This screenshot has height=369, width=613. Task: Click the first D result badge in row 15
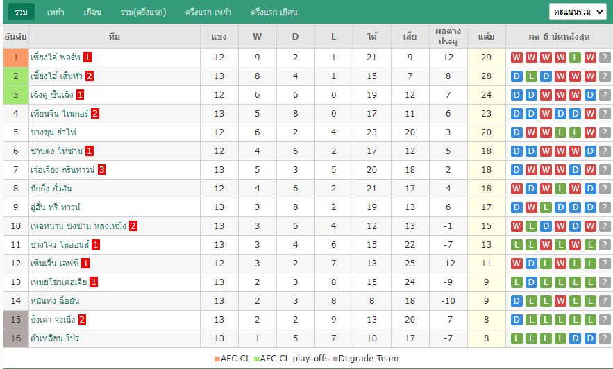[x=517, y=320]
